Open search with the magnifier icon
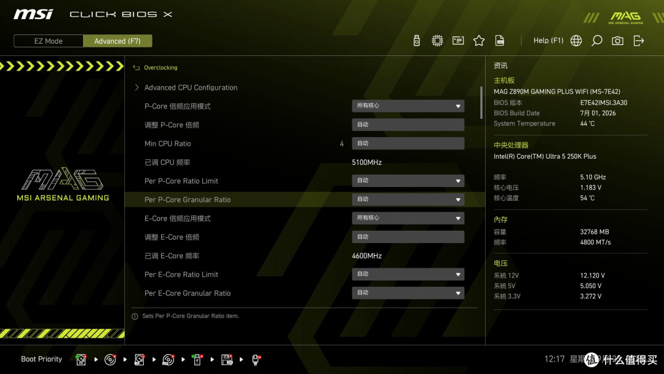 point(596,41)
